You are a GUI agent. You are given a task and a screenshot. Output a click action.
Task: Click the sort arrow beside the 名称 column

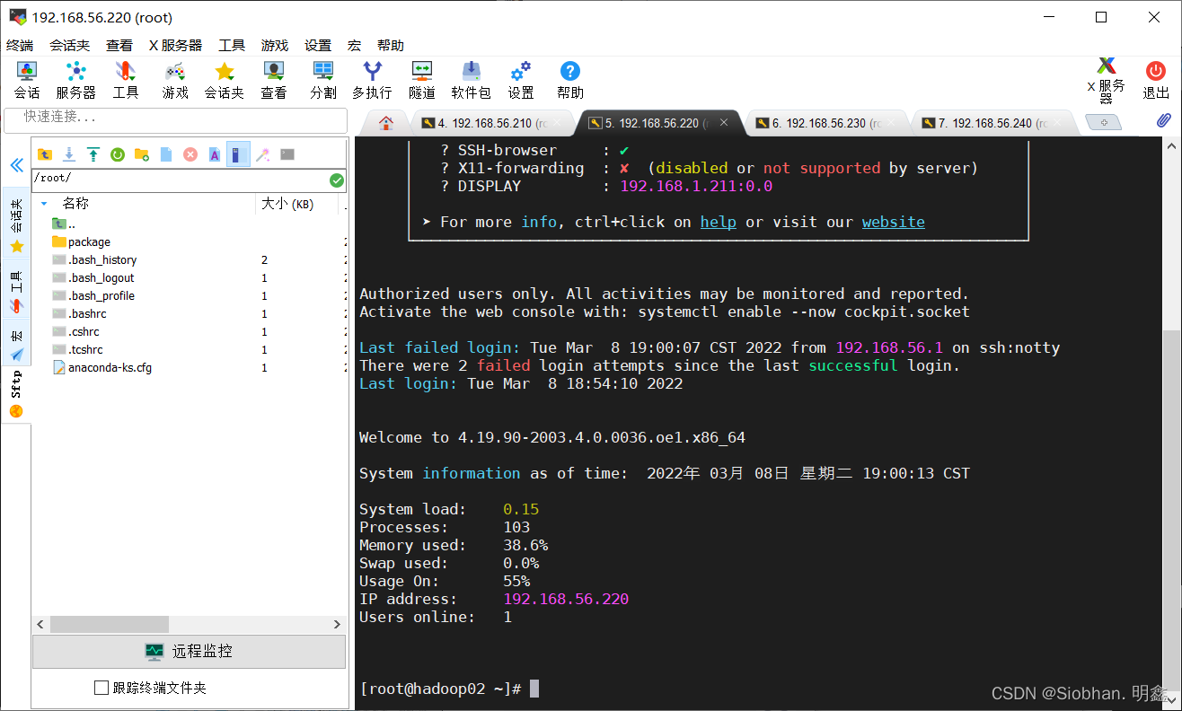45,204
